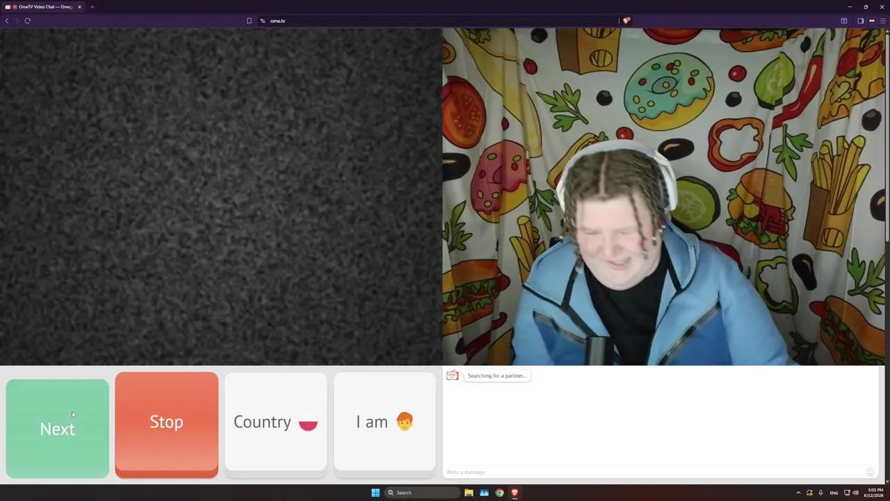Click the Brave browser taskbar icon
This screenshot has width=890, height=501.
click(515, 493)
